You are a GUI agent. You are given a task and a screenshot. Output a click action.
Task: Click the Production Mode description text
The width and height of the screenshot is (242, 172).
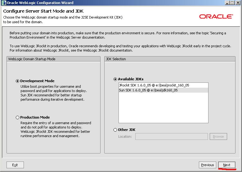[56, 129]
